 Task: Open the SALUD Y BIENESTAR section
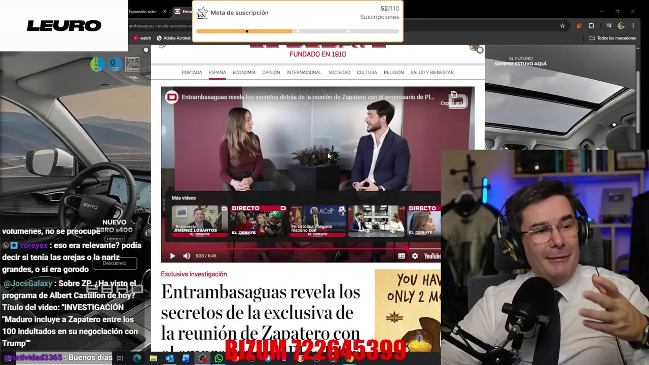tap(432, 72)
